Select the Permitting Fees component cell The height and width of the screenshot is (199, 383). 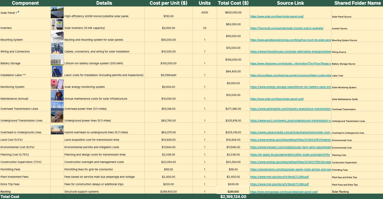click(x=25, y=168)
